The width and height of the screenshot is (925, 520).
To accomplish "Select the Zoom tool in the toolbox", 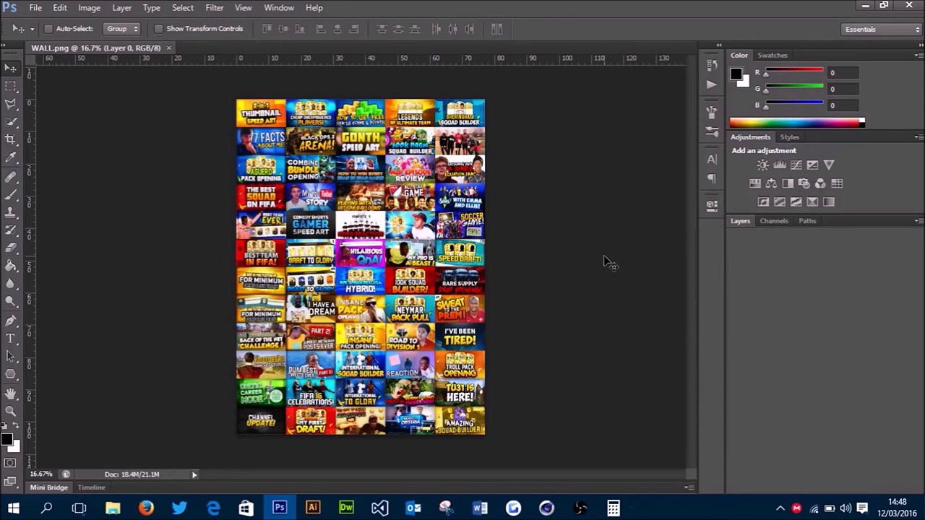I will [11, 412].
